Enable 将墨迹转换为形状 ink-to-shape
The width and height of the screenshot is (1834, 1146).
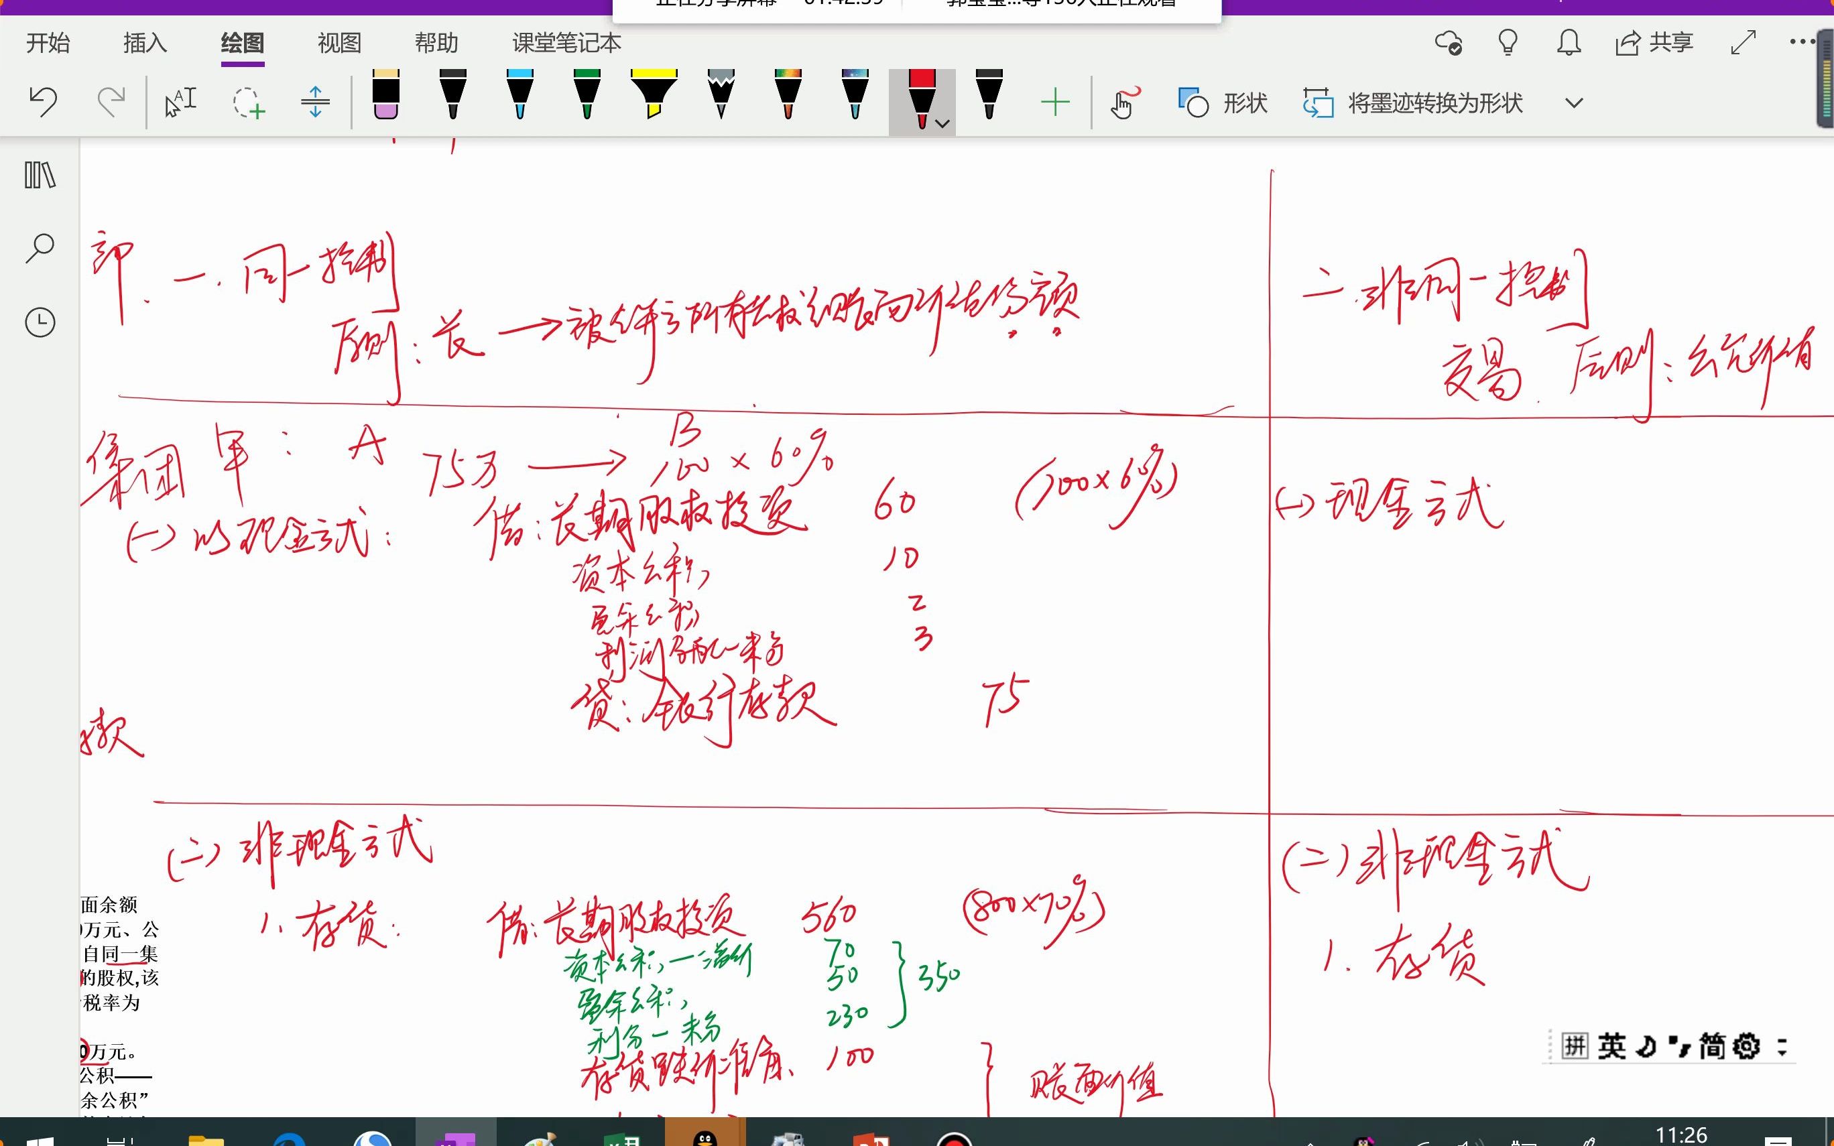[1412, 103]
